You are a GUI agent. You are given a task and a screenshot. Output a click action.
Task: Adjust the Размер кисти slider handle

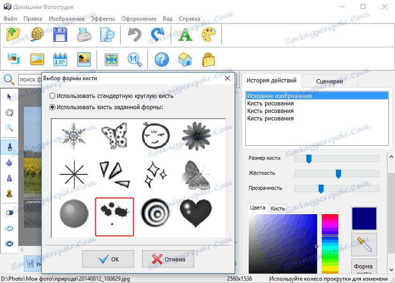(309, 159)
